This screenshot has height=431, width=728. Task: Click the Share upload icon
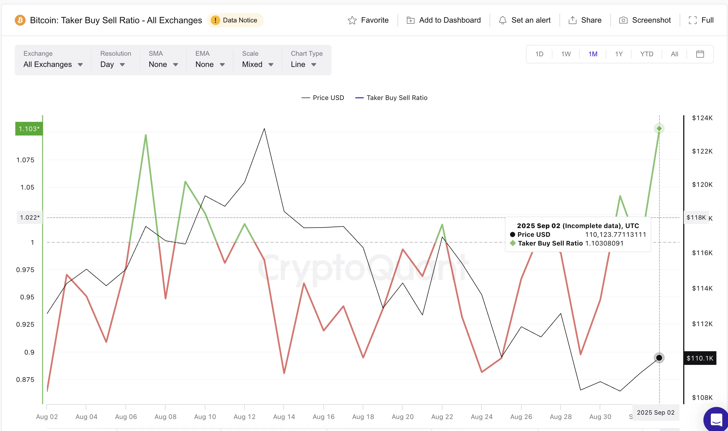[572, 20]
